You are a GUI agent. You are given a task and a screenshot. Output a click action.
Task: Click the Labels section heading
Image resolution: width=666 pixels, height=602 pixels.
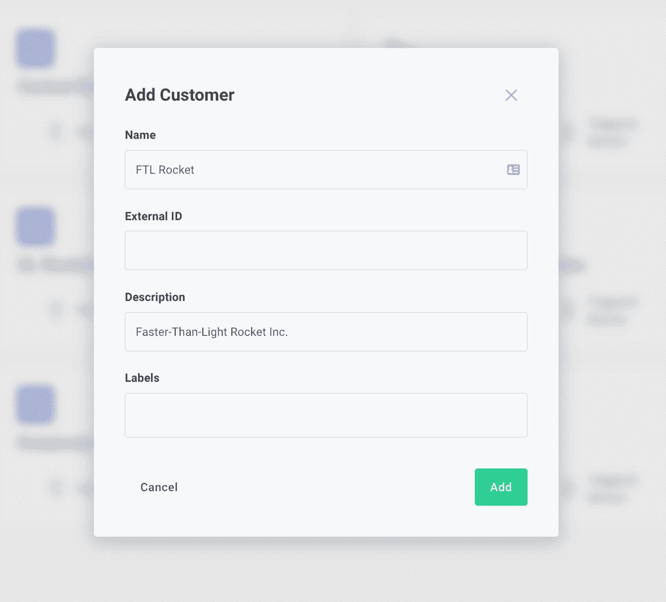(142, 377)
